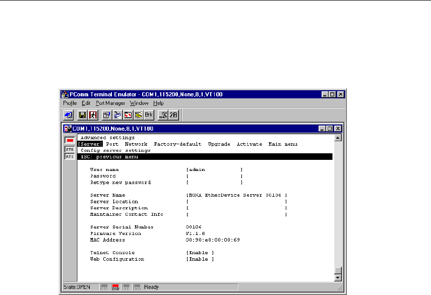Select Factory-default in the terminal menu
Screen dimensions: 431x295
177,144
